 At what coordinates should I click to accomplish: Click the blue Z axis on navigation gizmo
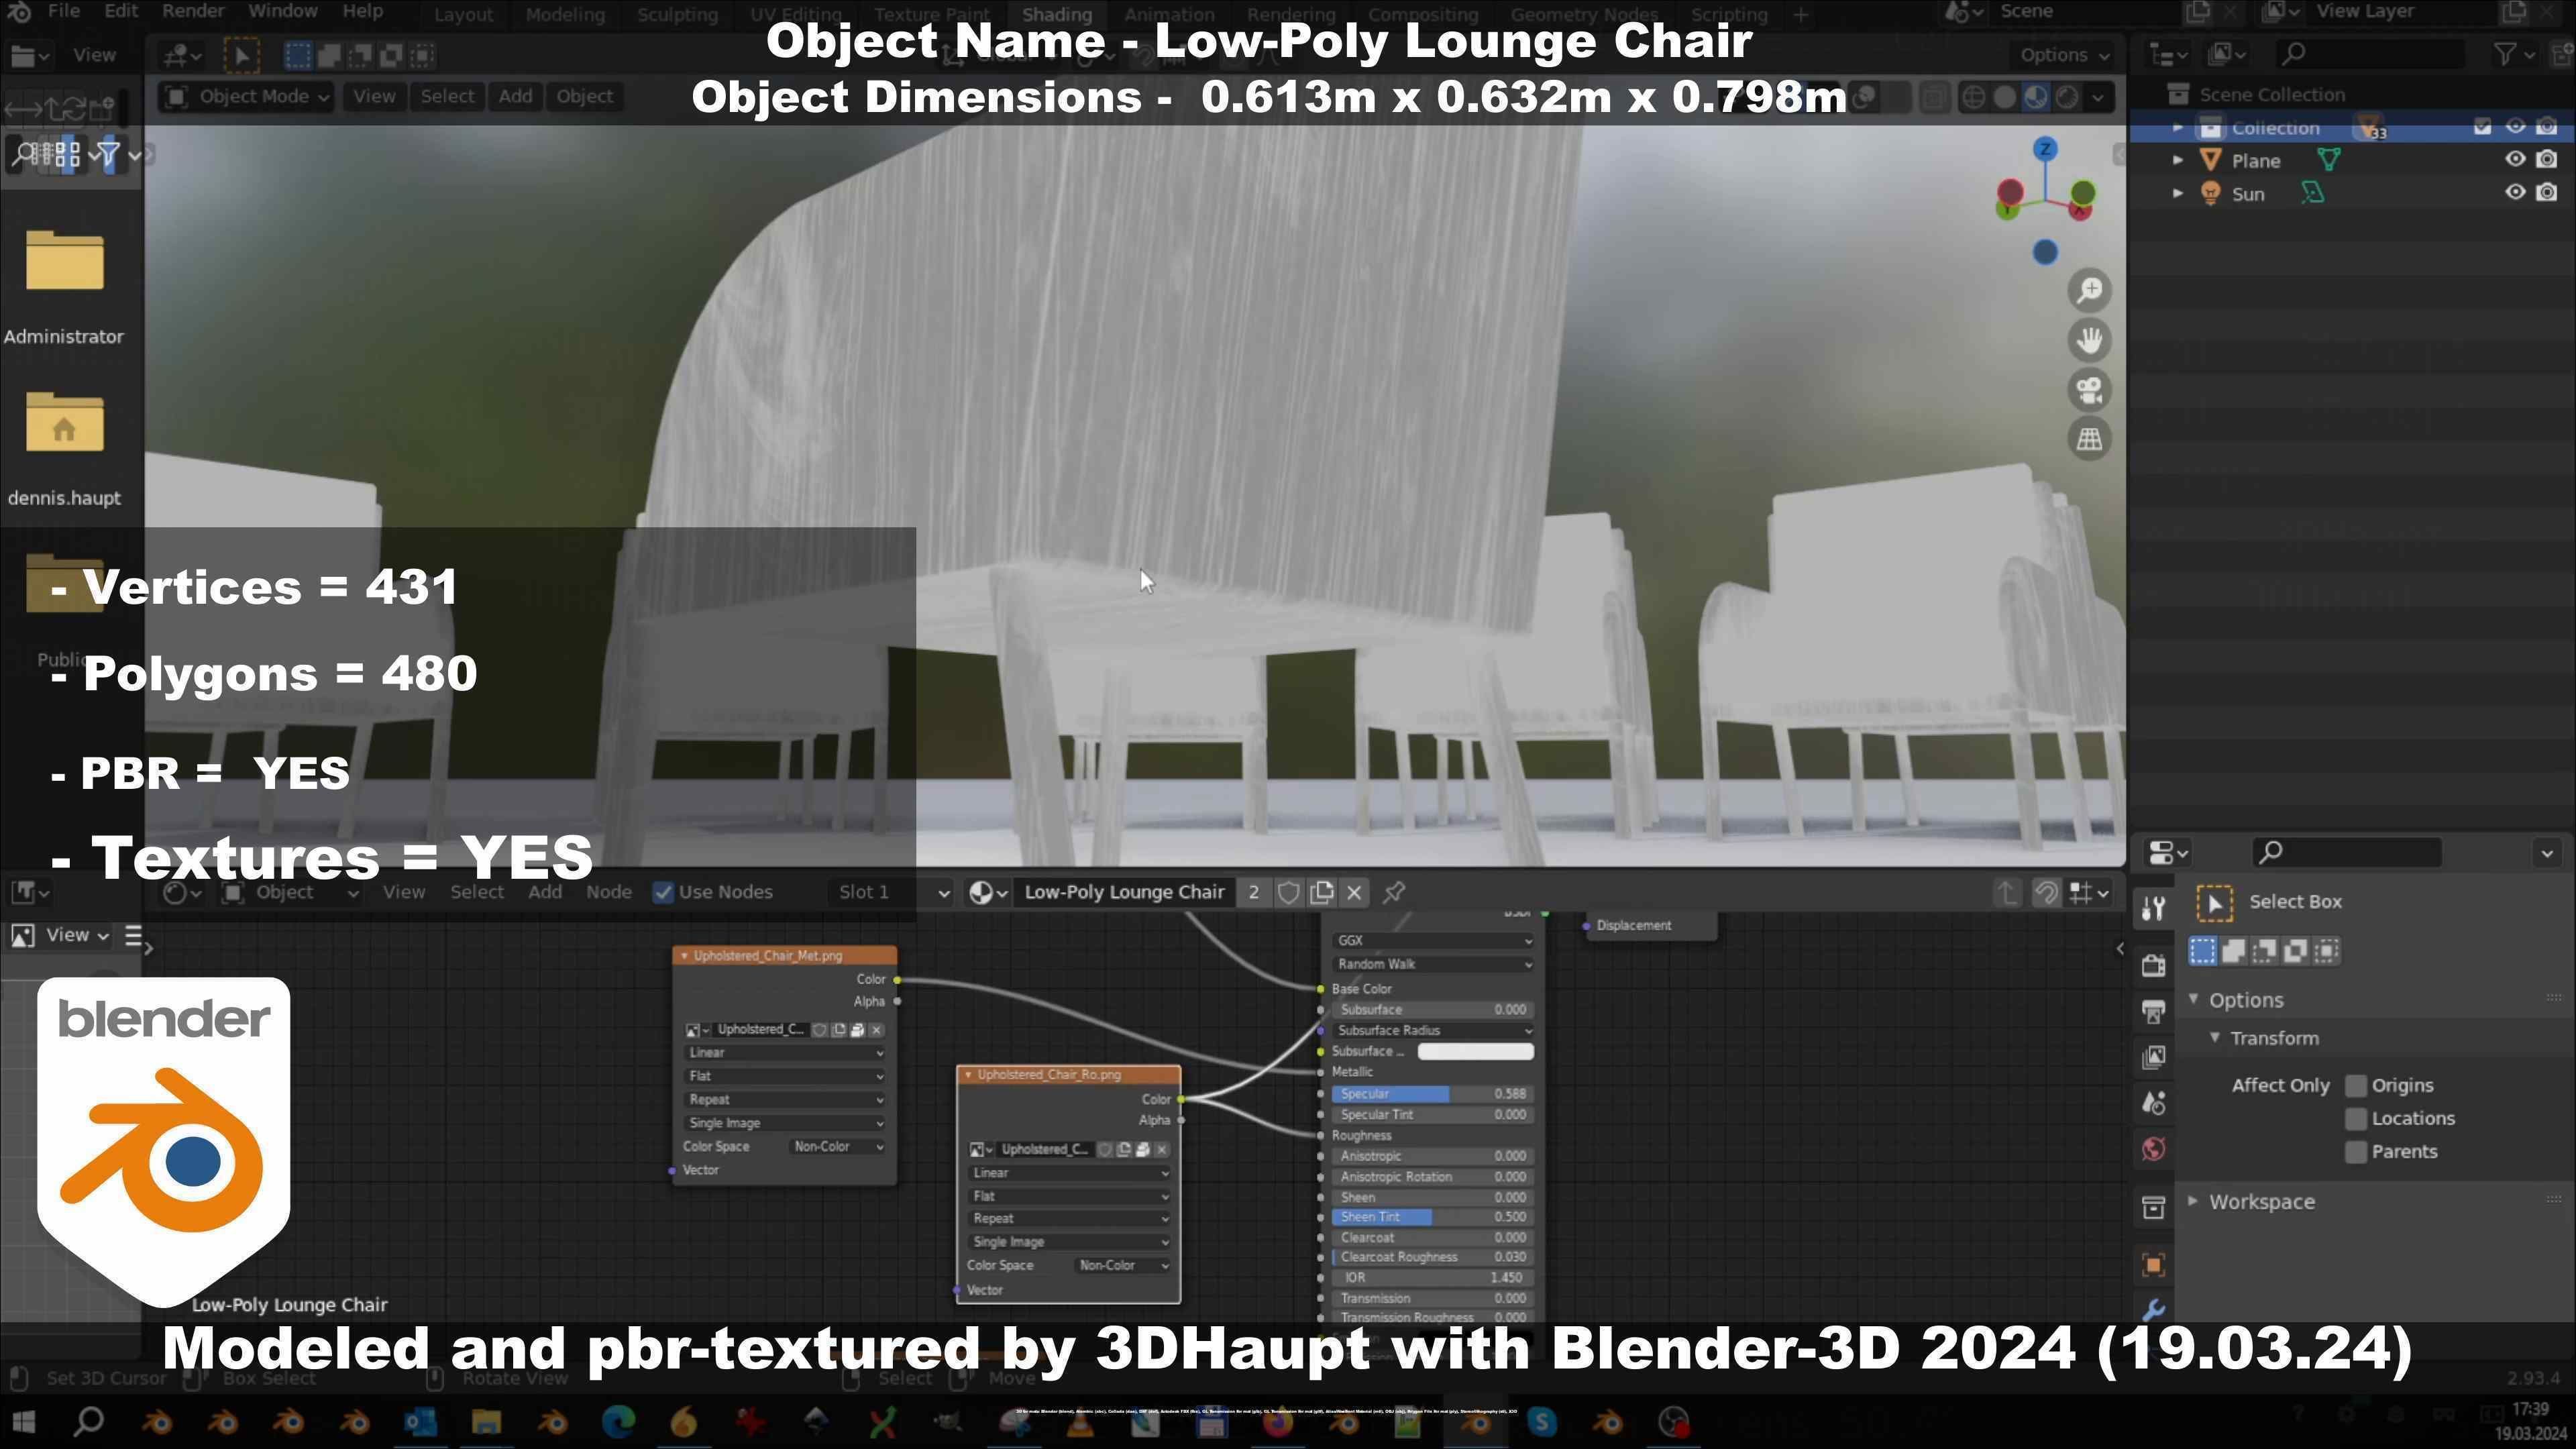pyautogui.click(x=2045, y=149)
